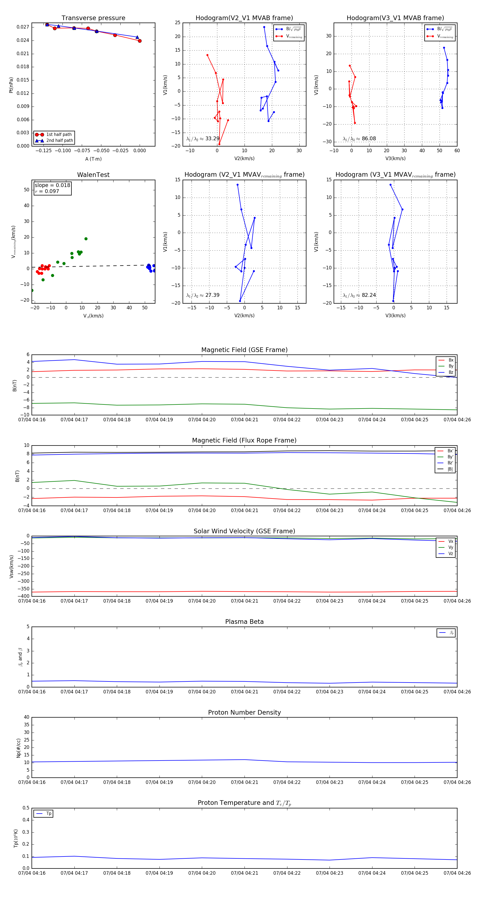Click the V remaining legend entry in V3_V1 MVAB hodogram
Viewport: 489px width, 897px height.
pyautogui.click(x=440, y=36)
